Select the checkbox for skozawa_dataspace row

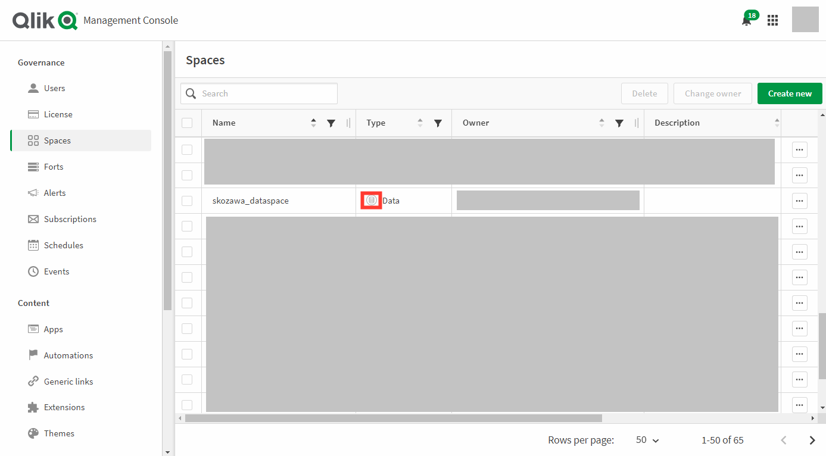coord(188,201)
